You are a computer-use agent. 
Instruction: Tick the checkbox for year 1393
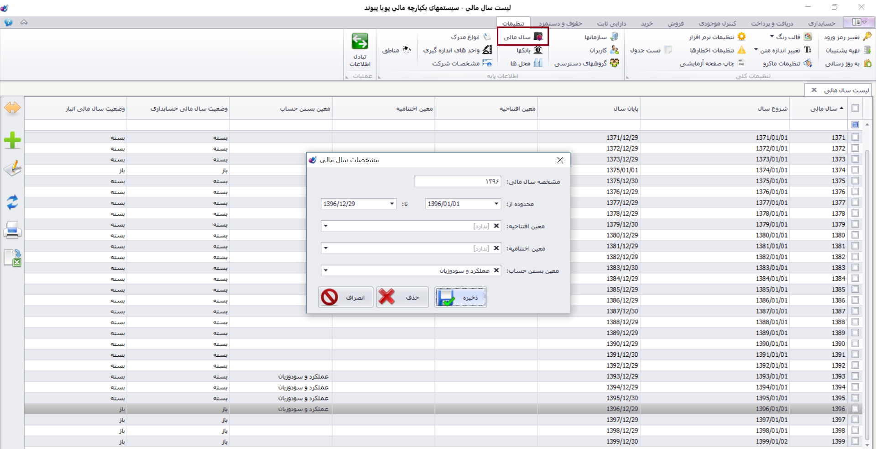tap(855, 376)
